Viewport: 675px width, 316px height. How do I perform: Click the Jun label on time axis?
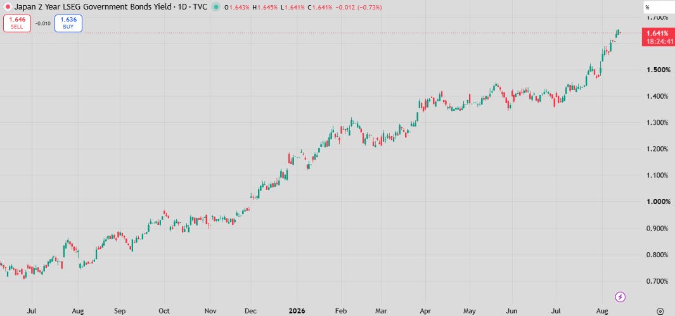coord(512,310)
